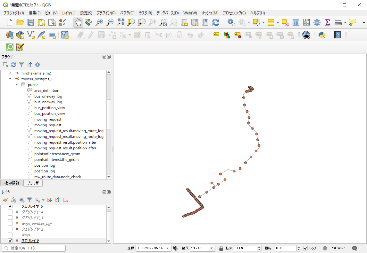Click Open Layer Styling paintbrush icon
367x253 pixels.
[5, 200]
